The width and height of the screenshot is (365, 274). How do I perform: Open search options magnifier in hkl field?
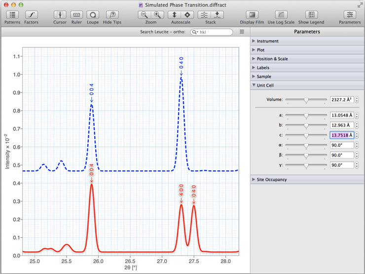(195, 32)
